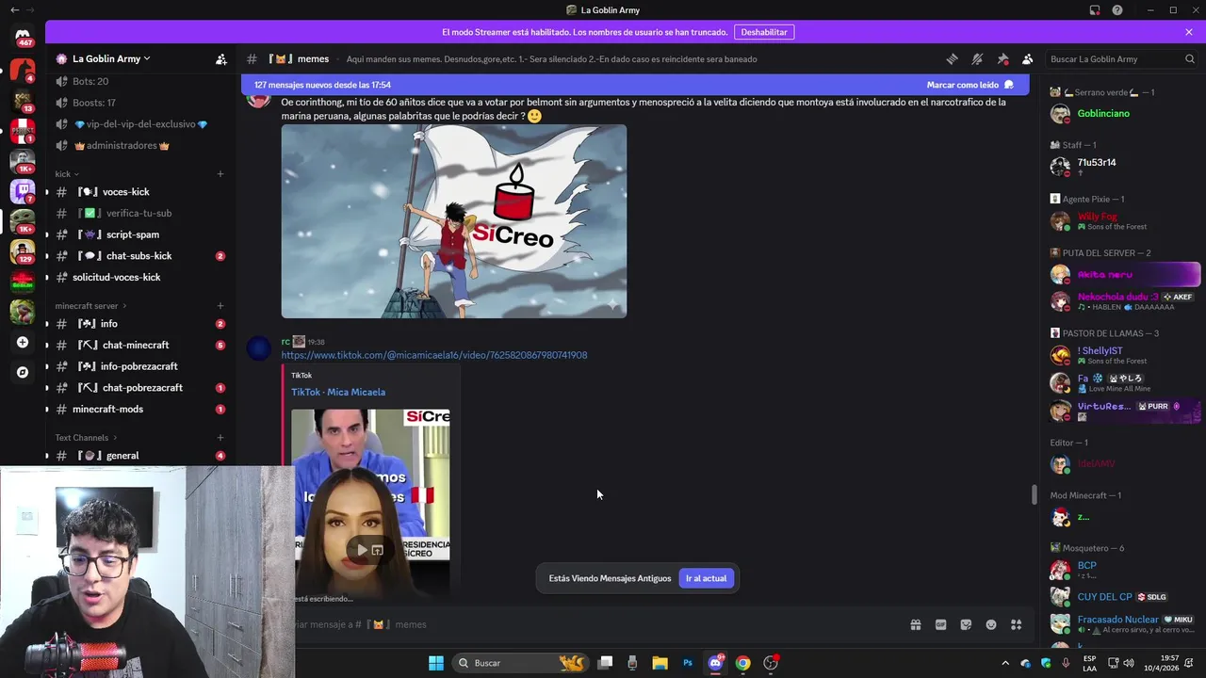1206x678 pixels.
Task: Collapse the minecraft server category
Action: tap(90, 306)
